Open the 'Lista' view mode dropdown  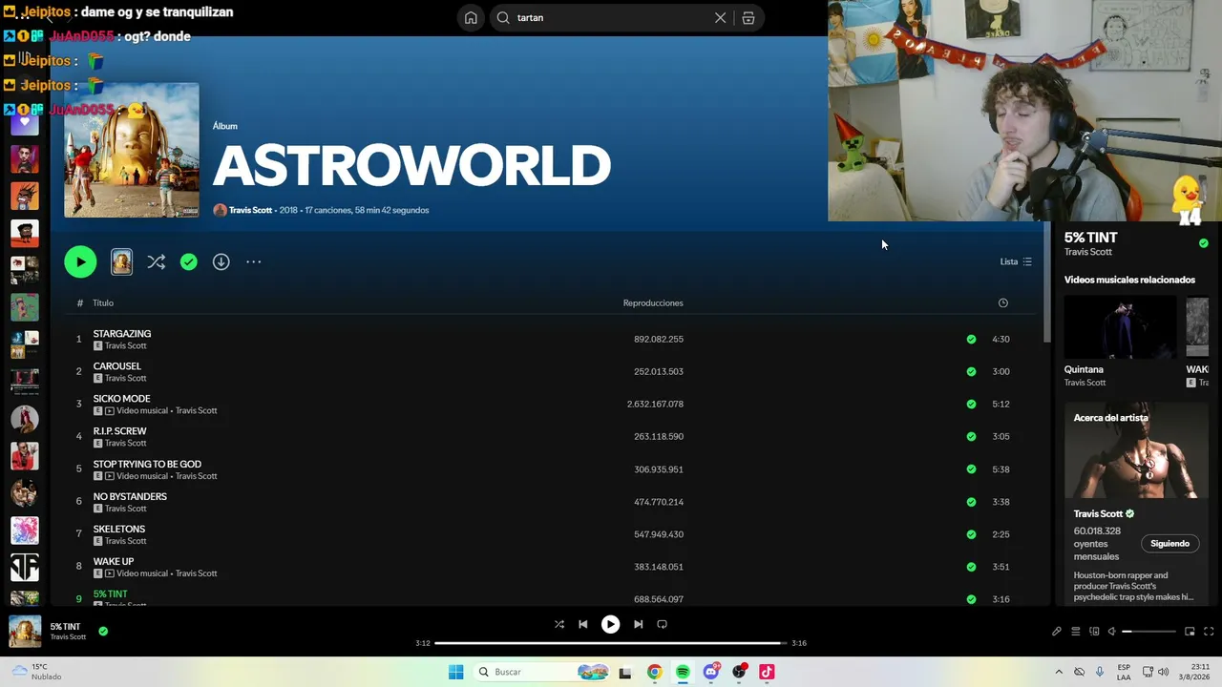(x=1016, y=261)
